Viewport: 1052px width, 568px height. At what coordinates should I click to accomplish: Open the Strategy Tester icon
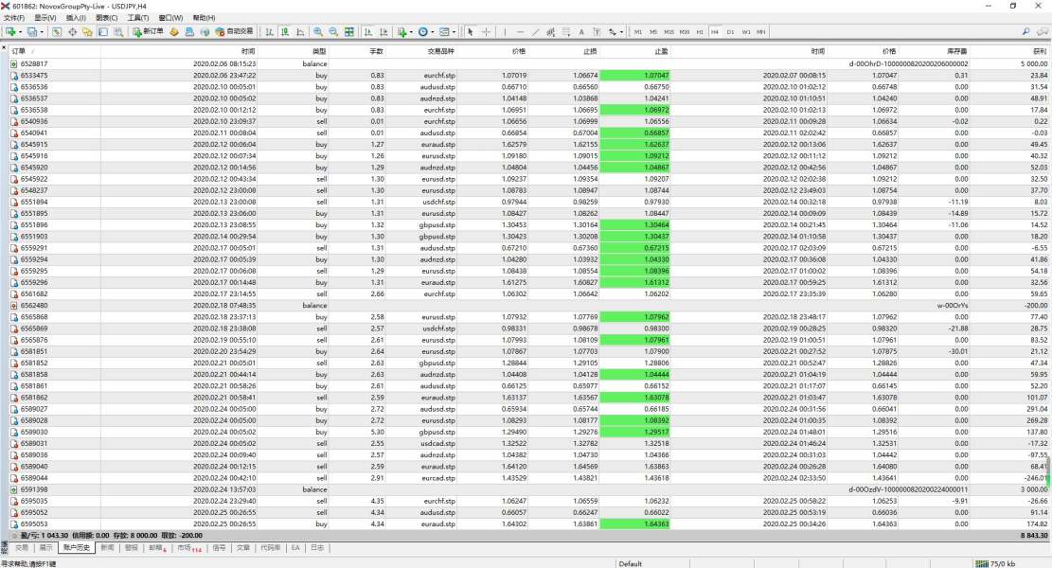coord(118,31)
